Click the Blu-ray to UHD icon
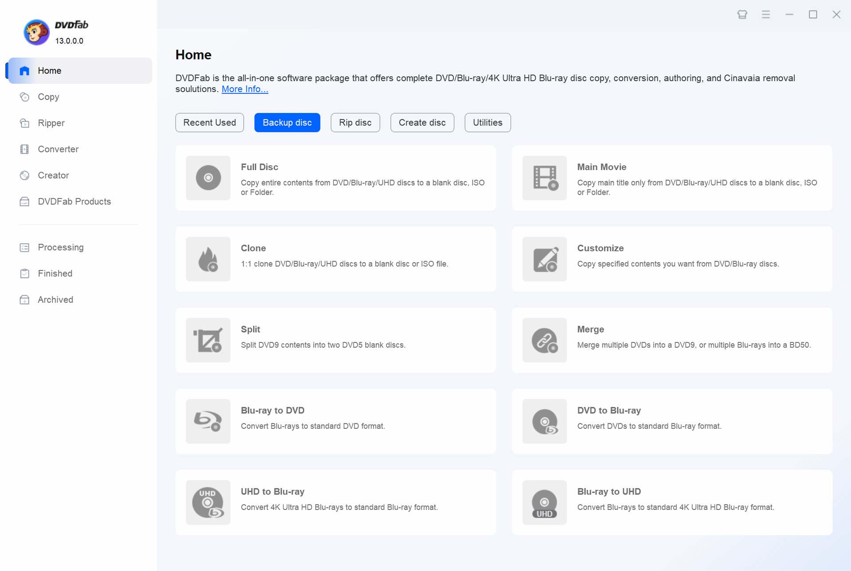 [x=544, y=502]
